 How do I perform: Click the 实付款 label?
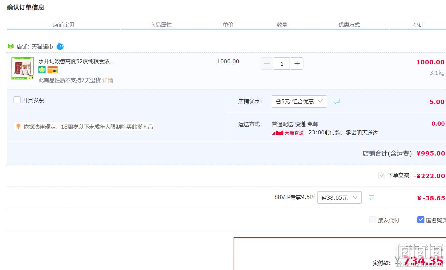(382, 263)
